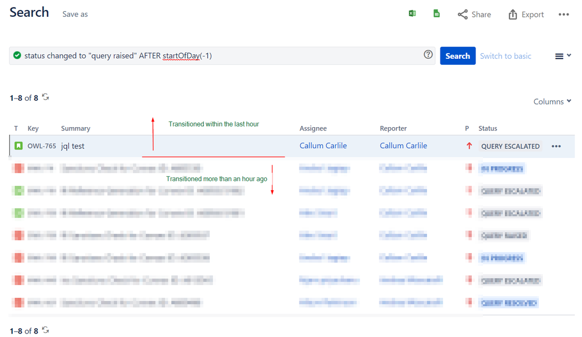Sort by the Summary column header
This screenshot has width=582, height=337.
76,128
